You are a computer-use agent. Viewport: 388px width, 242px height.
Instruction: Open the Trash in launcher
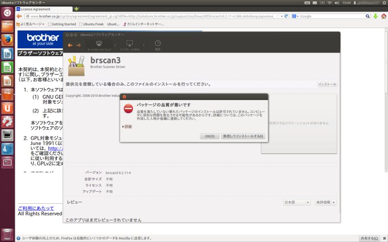click(x=7, y=235)
